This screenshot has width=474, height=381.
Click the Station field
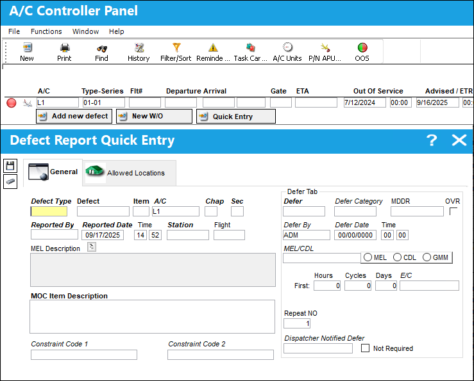(x=188, y=235)
